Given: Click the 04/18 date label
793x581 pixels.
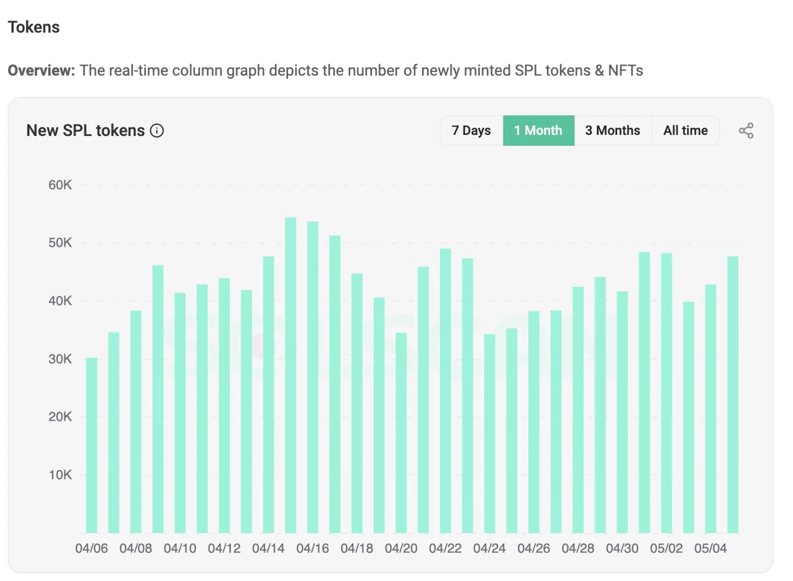Looking at the screenshot, I should [x=357, y=549].
